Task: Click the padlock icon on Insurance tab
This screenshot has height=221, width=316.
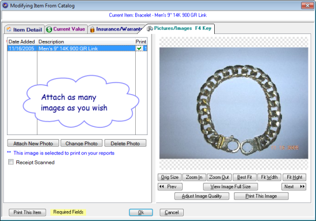Action: tap(92, 29)
